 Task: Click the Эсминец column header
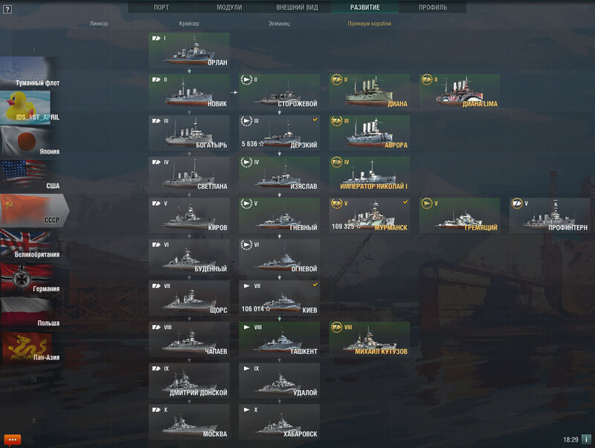280,24
